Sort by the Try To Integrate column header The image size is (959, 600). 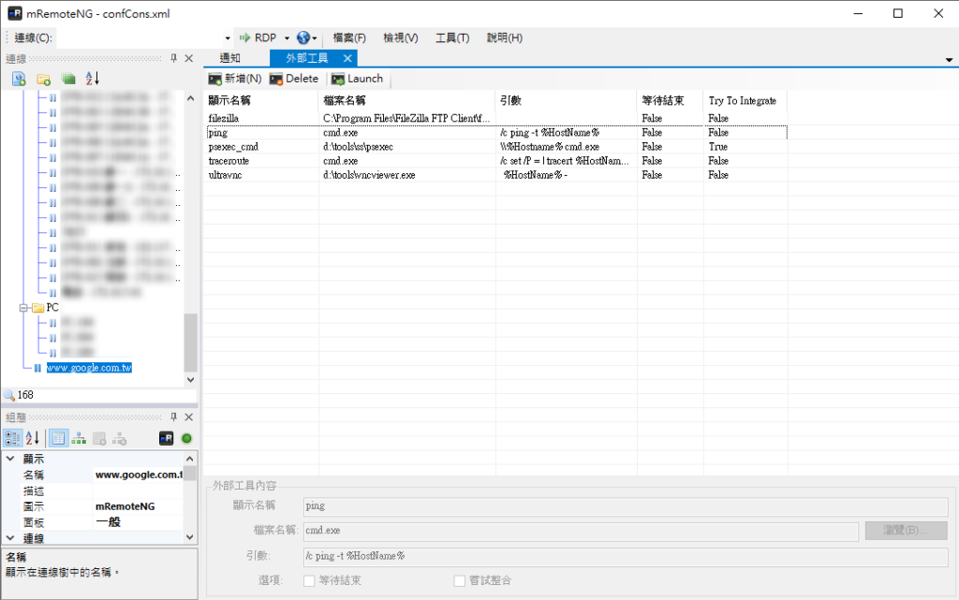pos(745,100)
